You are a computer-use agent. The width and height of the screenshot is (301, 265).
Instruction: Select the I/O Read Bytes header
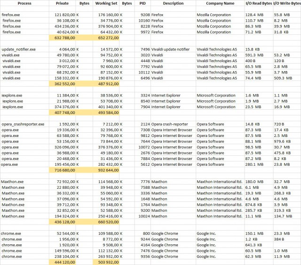(x=259, y=3)
